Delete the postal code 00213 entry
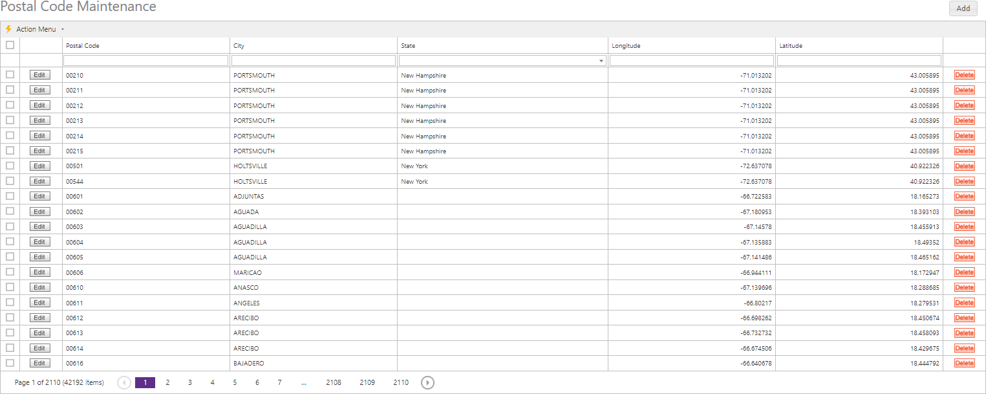 tap(964, 120)
